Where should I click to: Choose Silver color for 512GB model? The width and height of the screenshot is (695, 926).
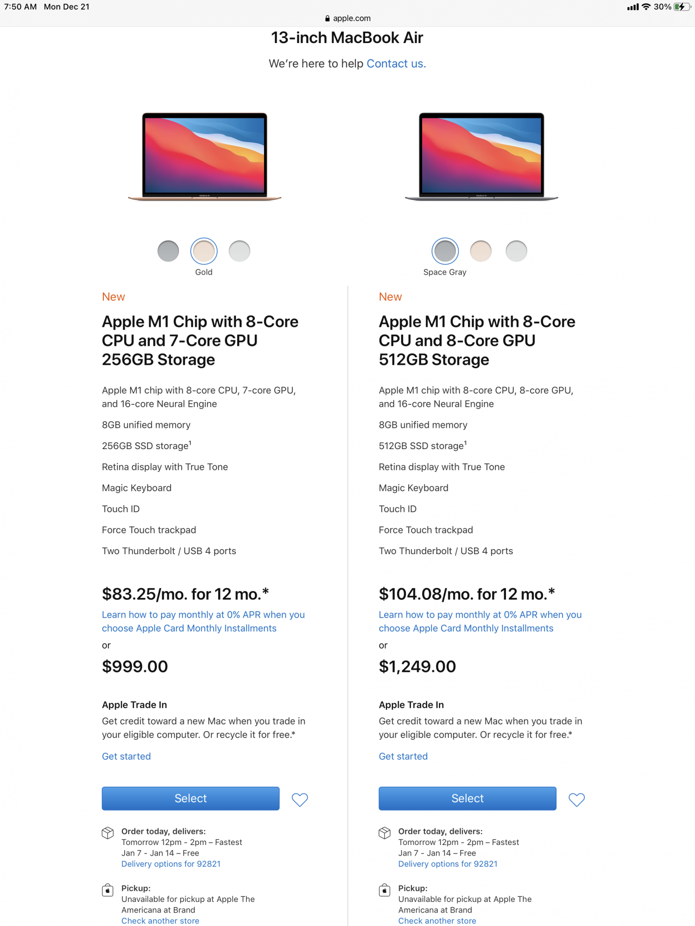pyautogui.click(x=516, y=251)
